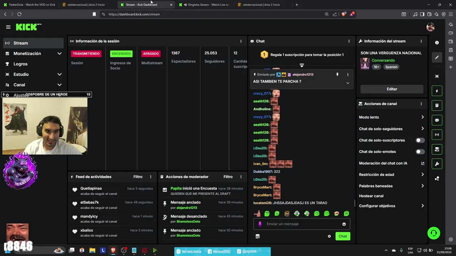Open Brave Rewards triangle icon

[352, 14]
